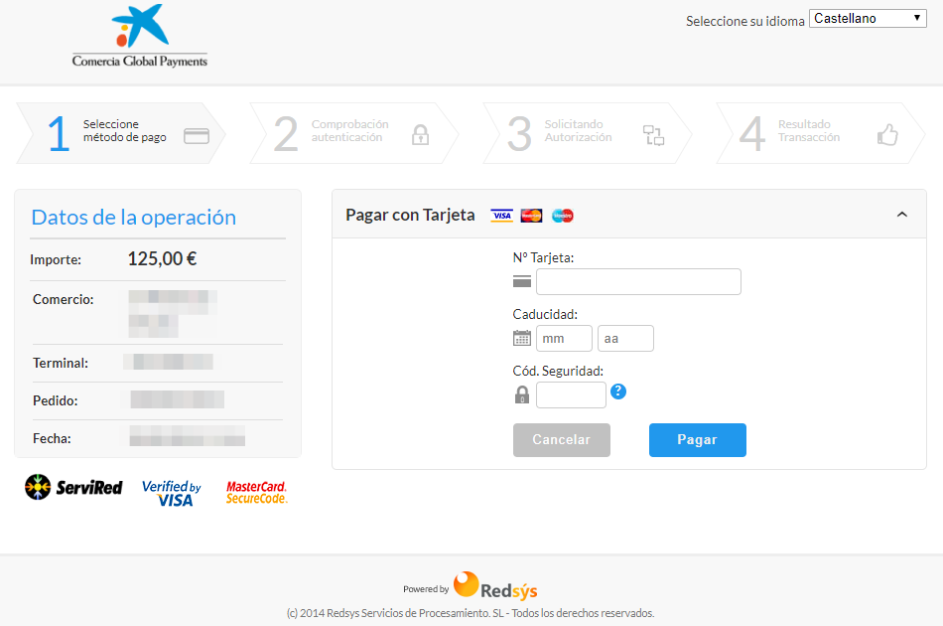The width and height of the screenshot is (943, 626).
Task: Collapse the Pagar con Tarjeta panel
Action: click(x=901, y=214)
